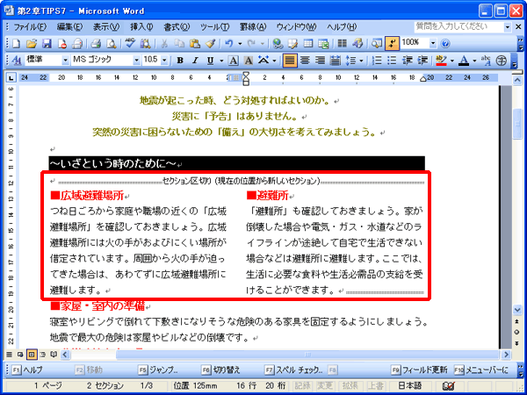Open the 表示(V) menu
527x395 pixels.
(106, 27)
